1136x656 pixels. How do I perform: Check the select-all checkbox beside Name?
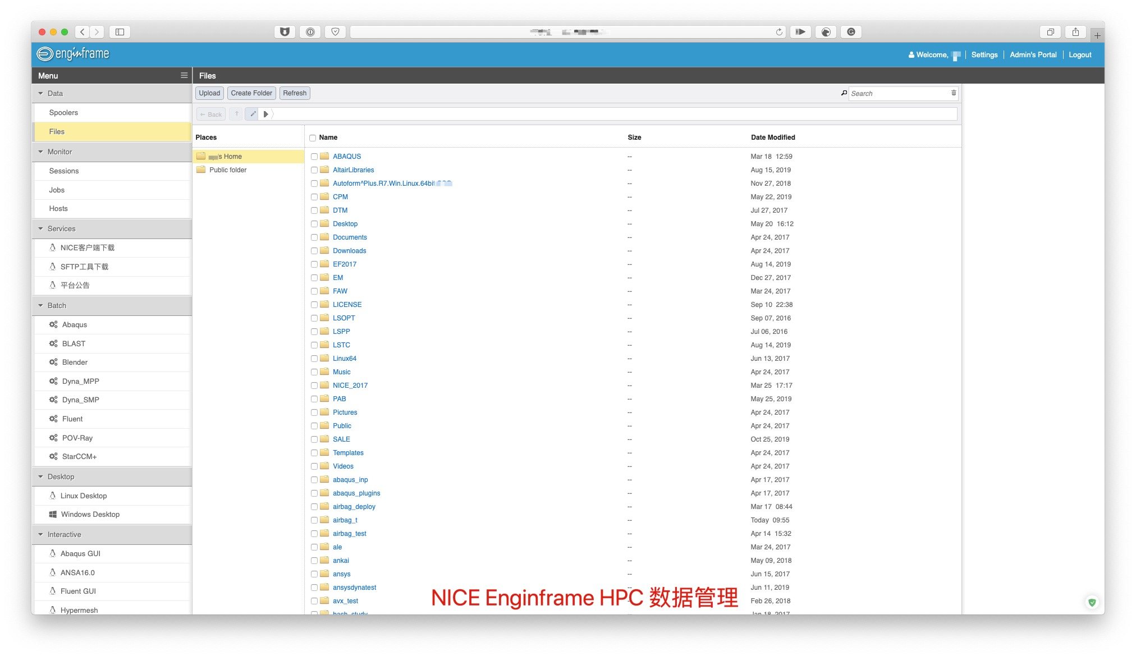coord(313,137)
